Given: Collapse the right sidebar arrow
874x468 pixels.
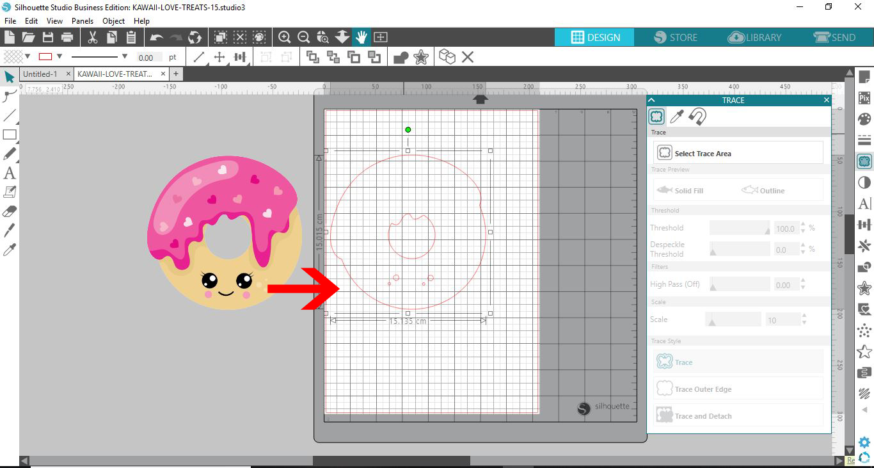Looking at the screenshot, I should 864,410.
